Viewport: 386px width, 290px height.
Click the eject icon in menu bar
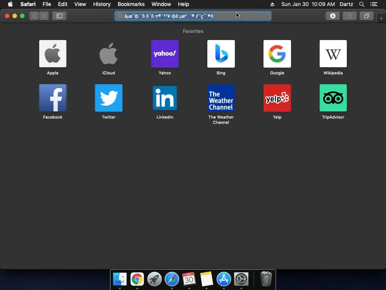(272, 4)
